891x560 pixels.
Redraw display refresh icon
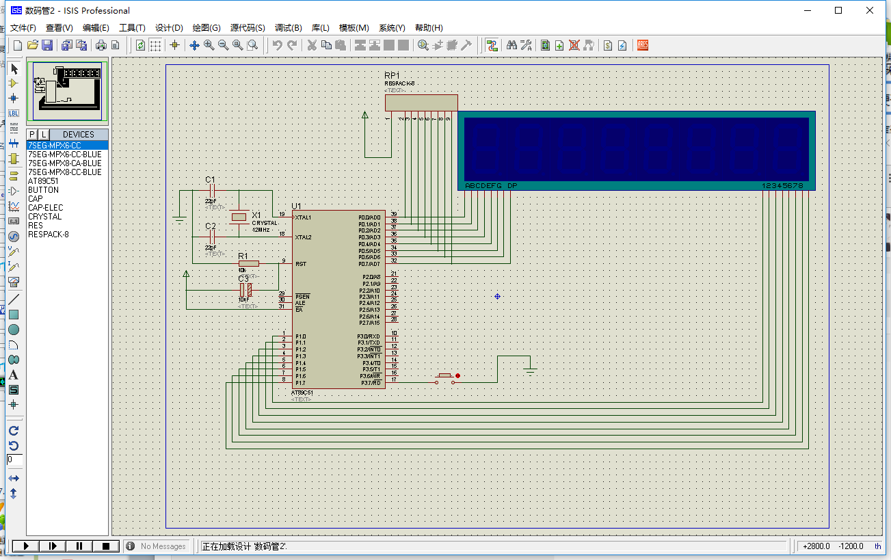tap(140, 45)
